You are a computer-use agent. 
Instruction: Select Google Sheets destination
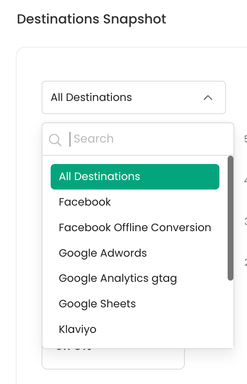(x=97, y=304)
